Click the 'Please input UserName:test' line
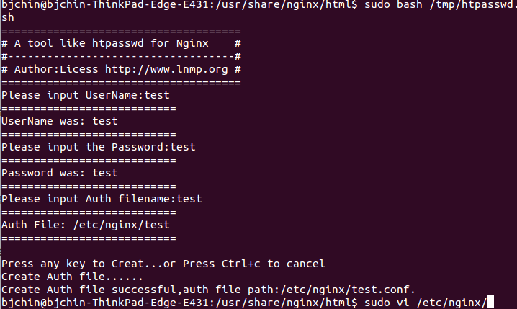 86,95
